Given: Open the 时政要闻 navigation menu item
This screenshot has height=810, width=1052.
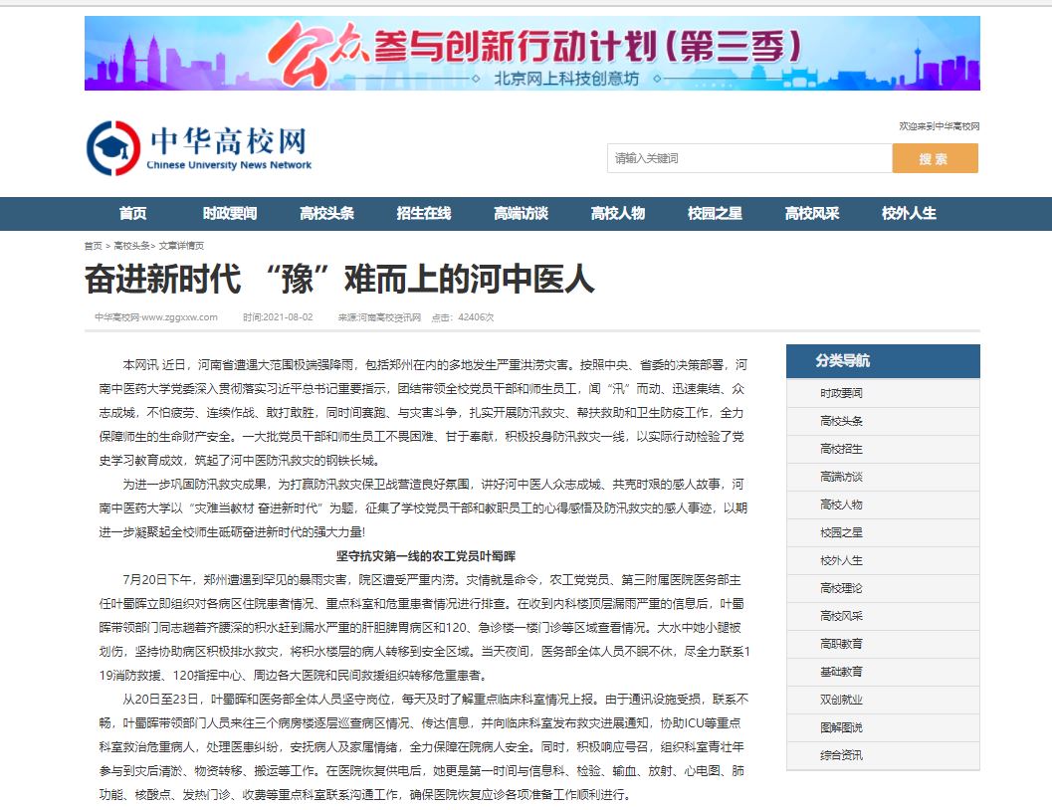Looking at the screenshot, I should point(229,214).
